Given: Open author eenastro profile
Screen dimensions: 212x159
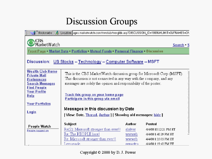Looking at the screenshot, I should pos(132,144).
